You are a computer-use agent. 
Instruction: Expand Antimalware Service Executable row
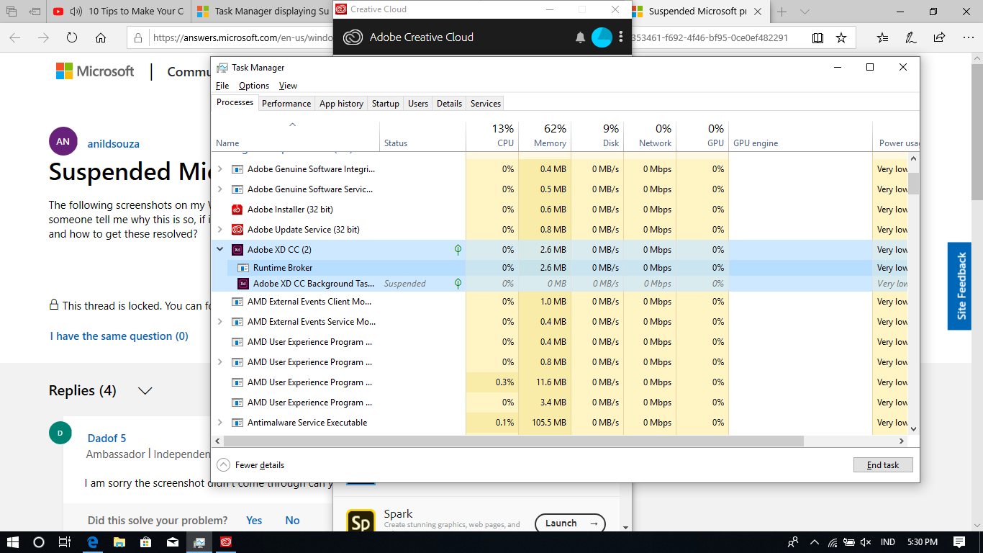click(x=220, y=423)
